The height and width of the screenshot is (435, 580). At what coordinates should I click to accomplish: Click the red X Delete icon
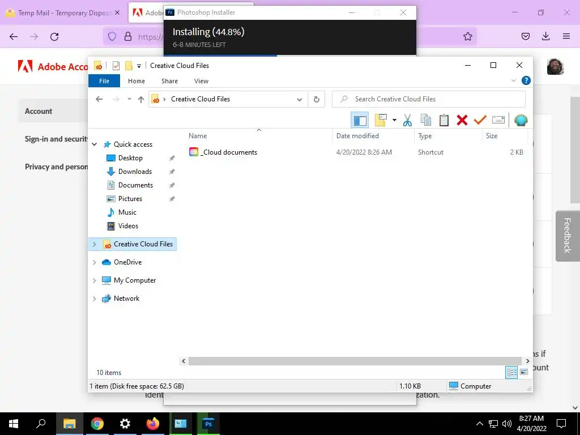coord(462,120)
